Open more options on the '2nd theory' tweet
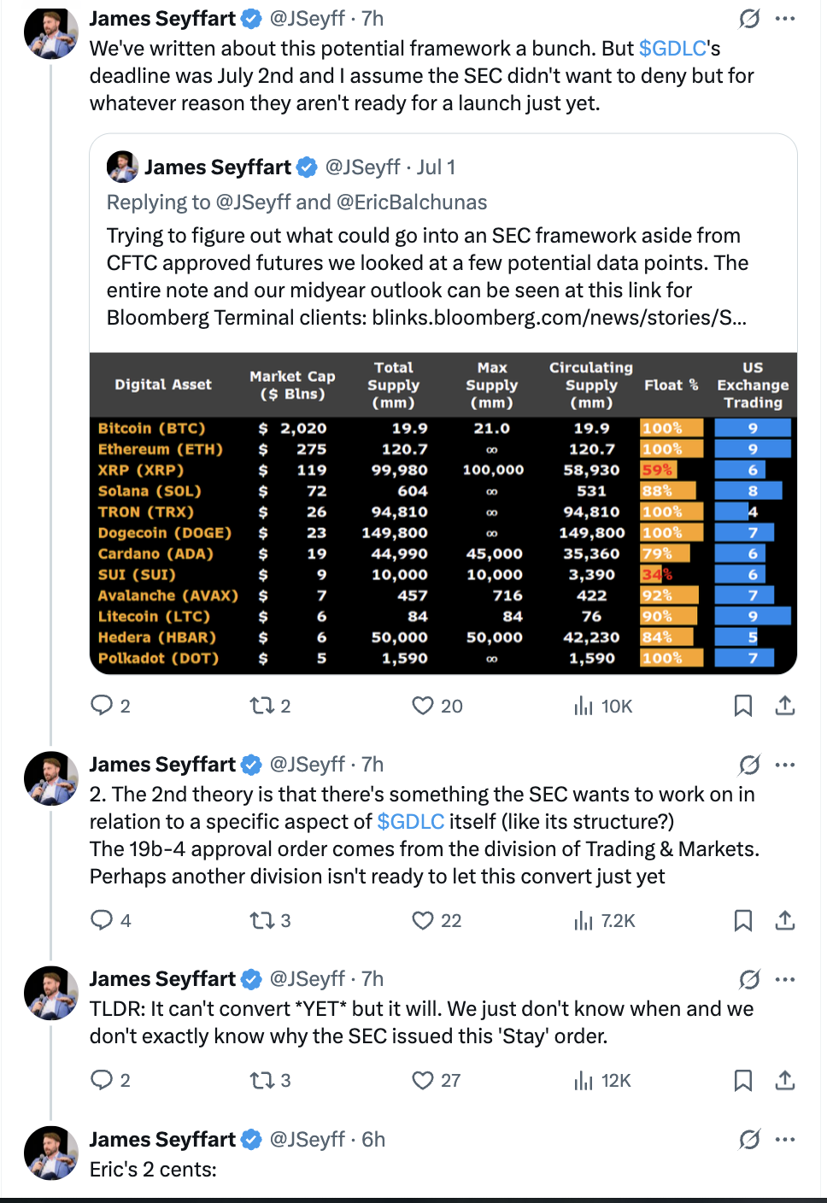 tap(785, 765)
